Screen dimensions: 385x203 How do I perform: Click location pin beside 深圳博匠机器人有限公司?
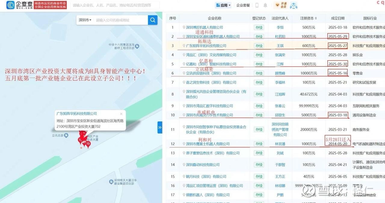[184, 27]
